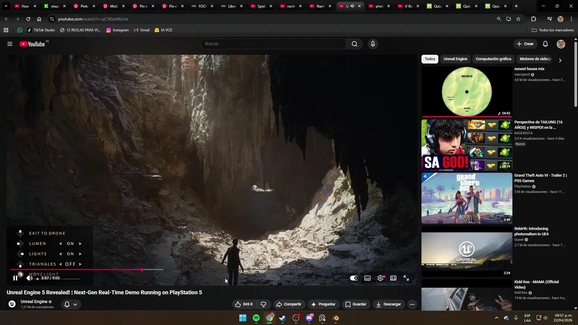Select the Unreal Engine filter chip
This screenshot has height=325, width=578.
(x=455, y=59)
